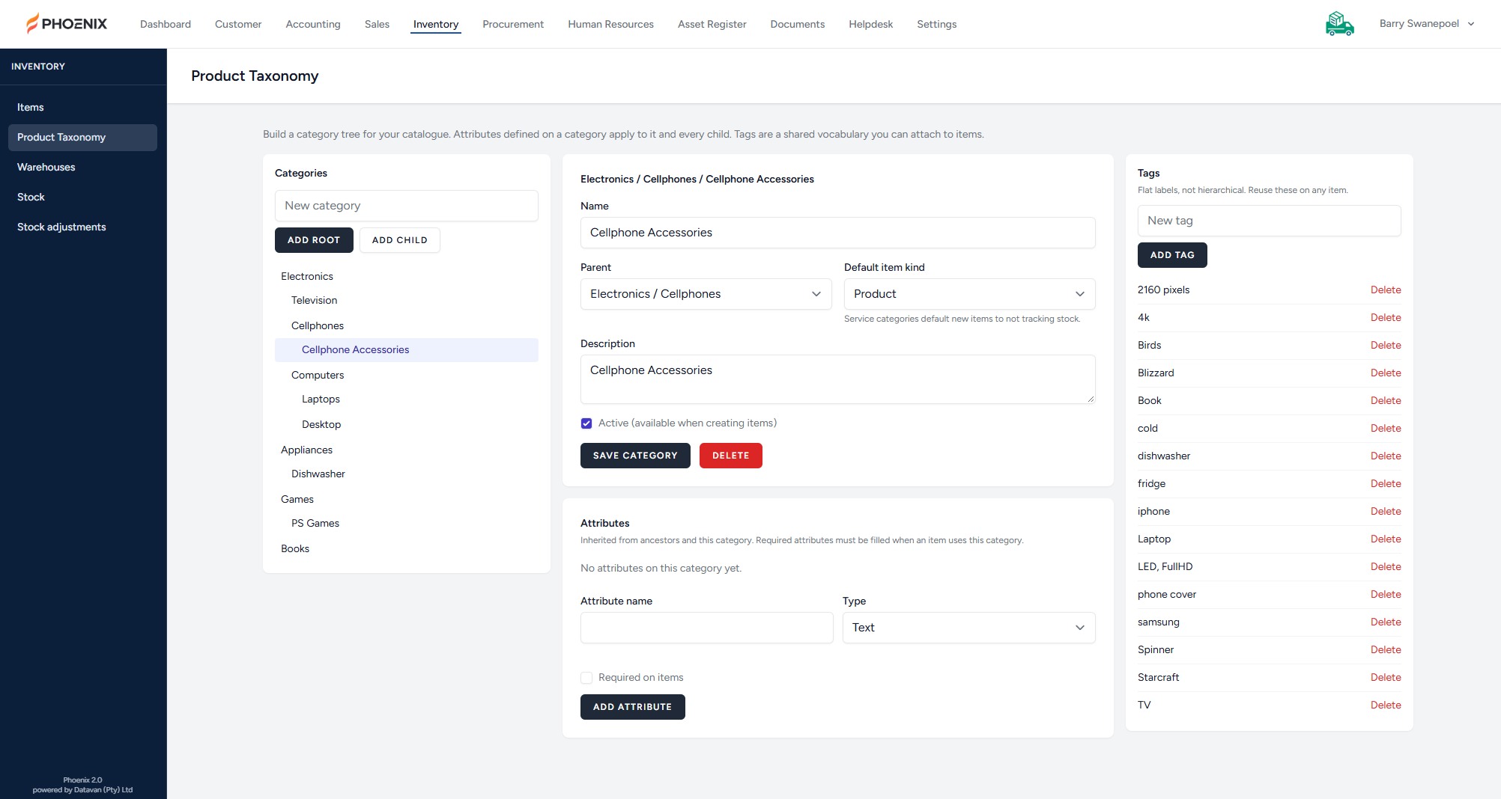Delete the iphone tag

[1386, 512]
